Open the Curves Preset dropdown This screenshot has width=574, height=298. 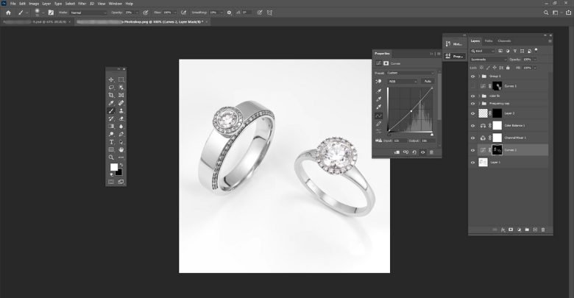point(411,73)
